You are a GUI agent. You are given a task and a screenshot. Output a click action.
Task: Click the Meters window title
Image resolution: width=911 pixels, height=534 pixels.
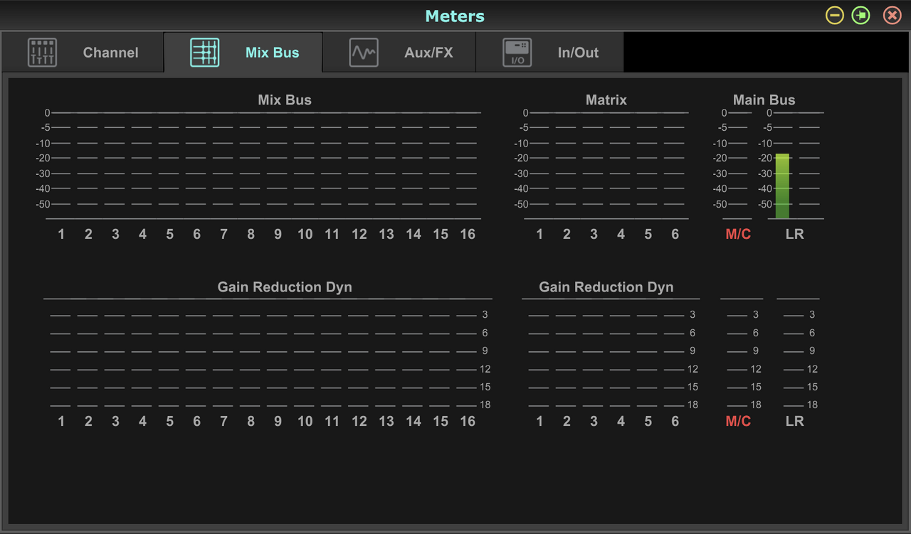(x=455, y=16)
